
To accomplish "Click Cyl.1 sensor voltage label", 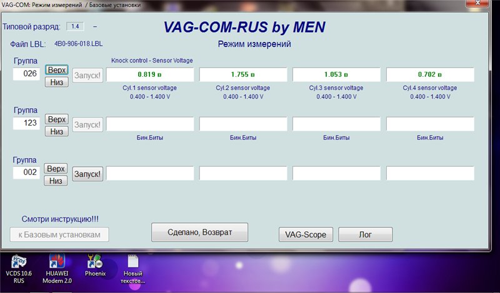I will click(x=149, y=88).
